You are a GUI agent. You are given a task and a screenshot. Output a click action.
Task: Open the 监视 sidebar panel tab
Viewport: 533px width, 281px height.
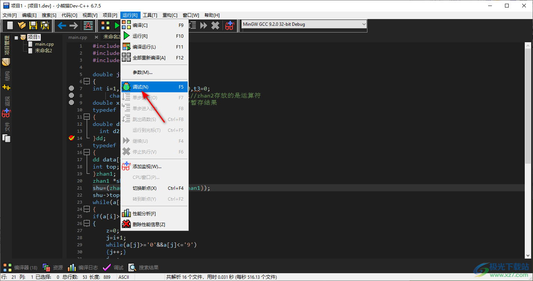click(x=6, y=101)
